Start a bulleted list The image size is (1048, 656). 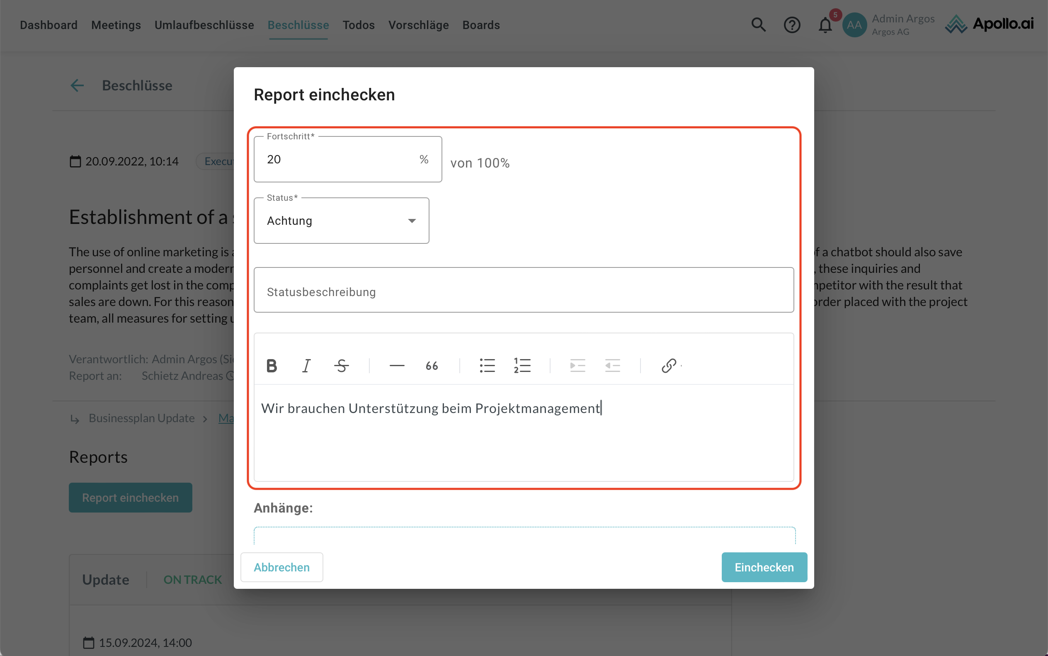[x=487, y=366]
